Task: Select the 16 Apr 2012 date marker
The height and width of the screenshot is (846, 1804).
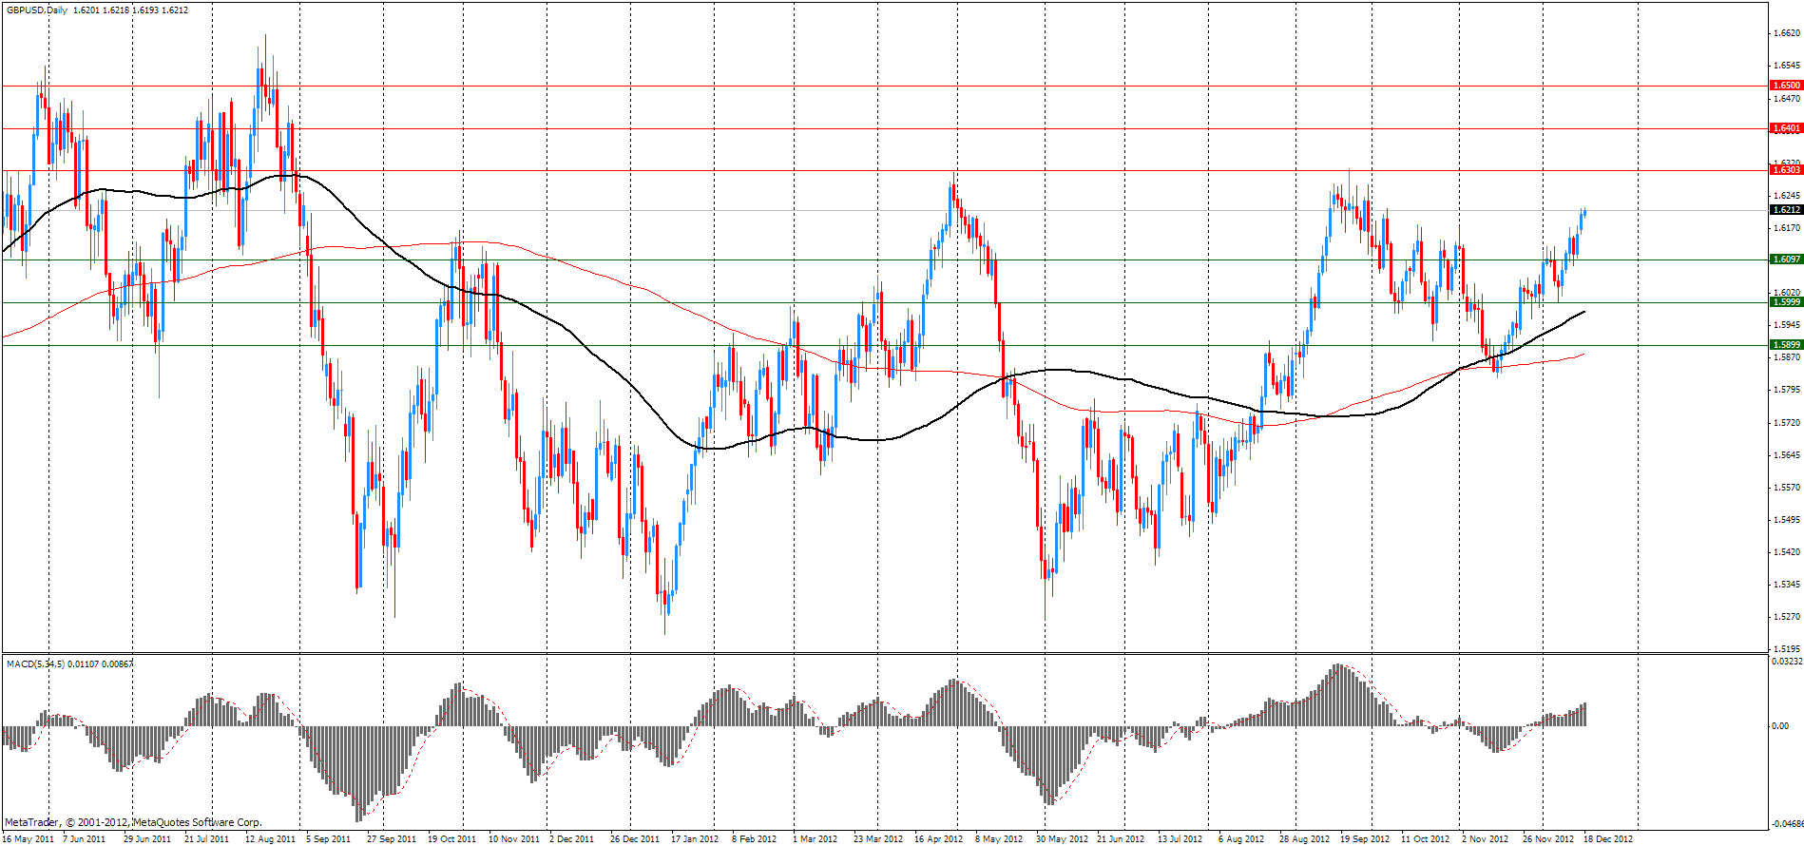Action: coord(938,838)
